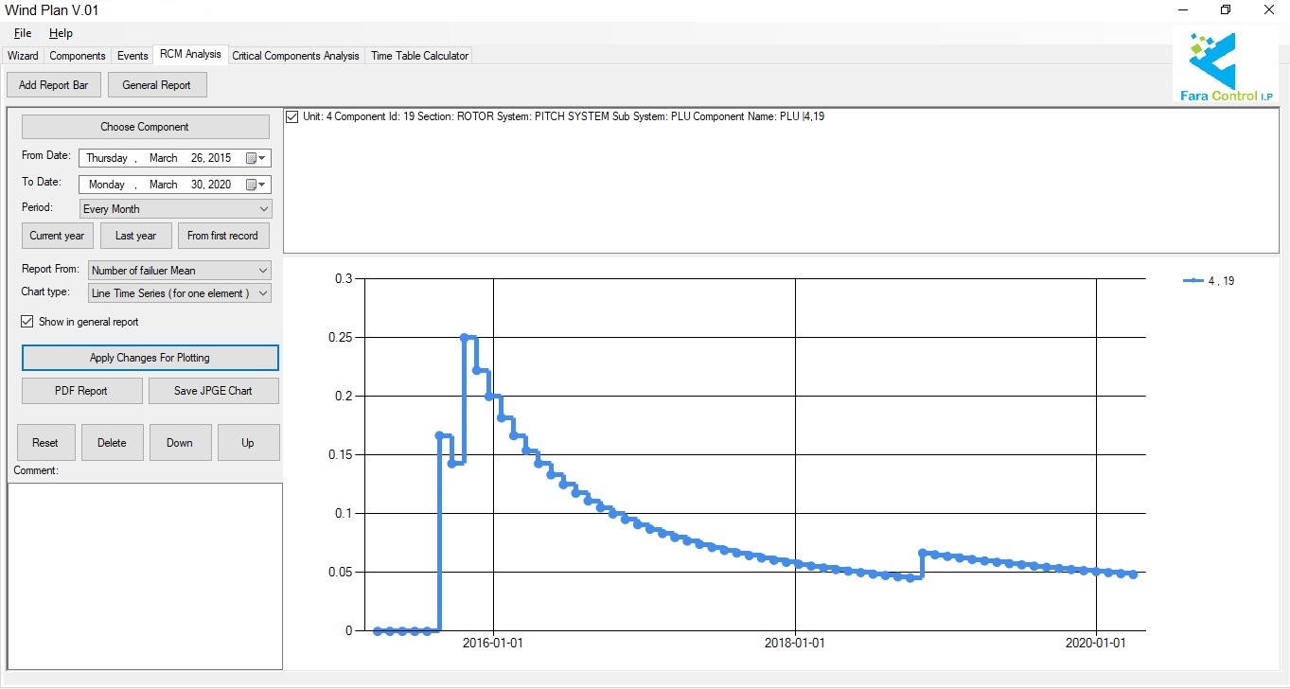
Task: Click the Choose Component button
Action: point(145,127)
